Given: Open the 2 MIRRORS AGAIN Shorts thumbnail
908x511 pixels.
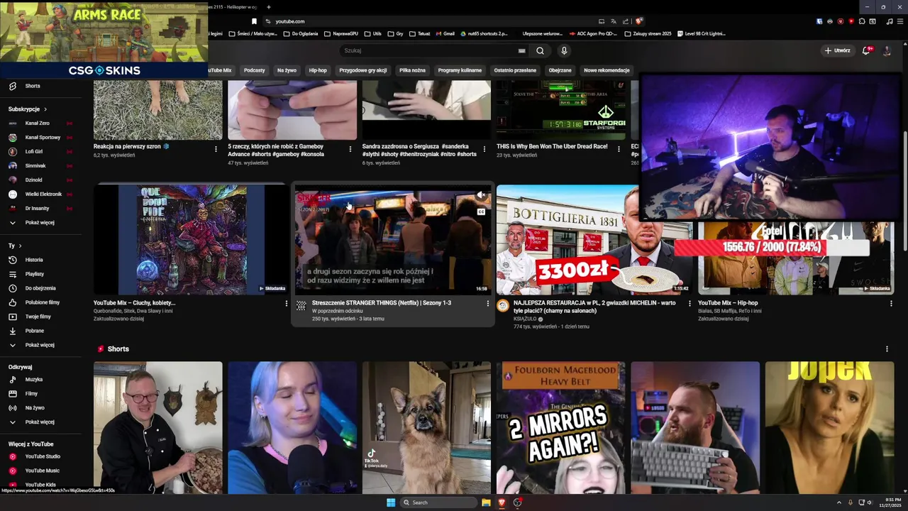Looking at the screenshot, I should (560, 427).
